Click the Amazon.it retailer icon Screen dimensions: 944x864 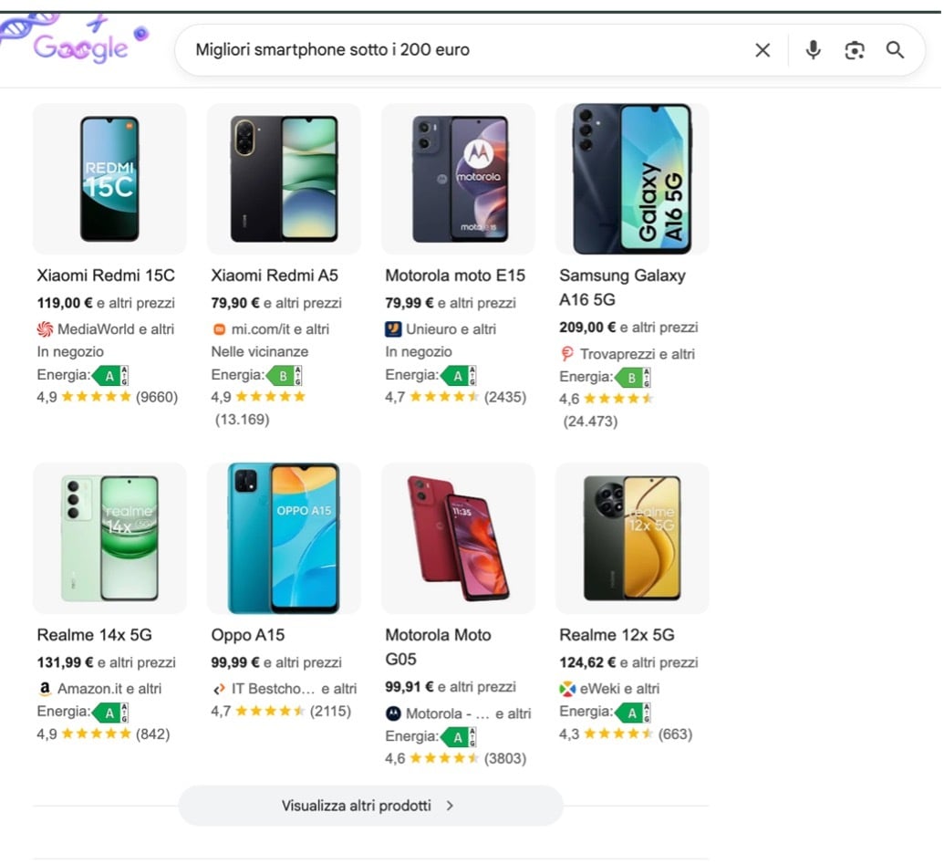pos(44,689)
